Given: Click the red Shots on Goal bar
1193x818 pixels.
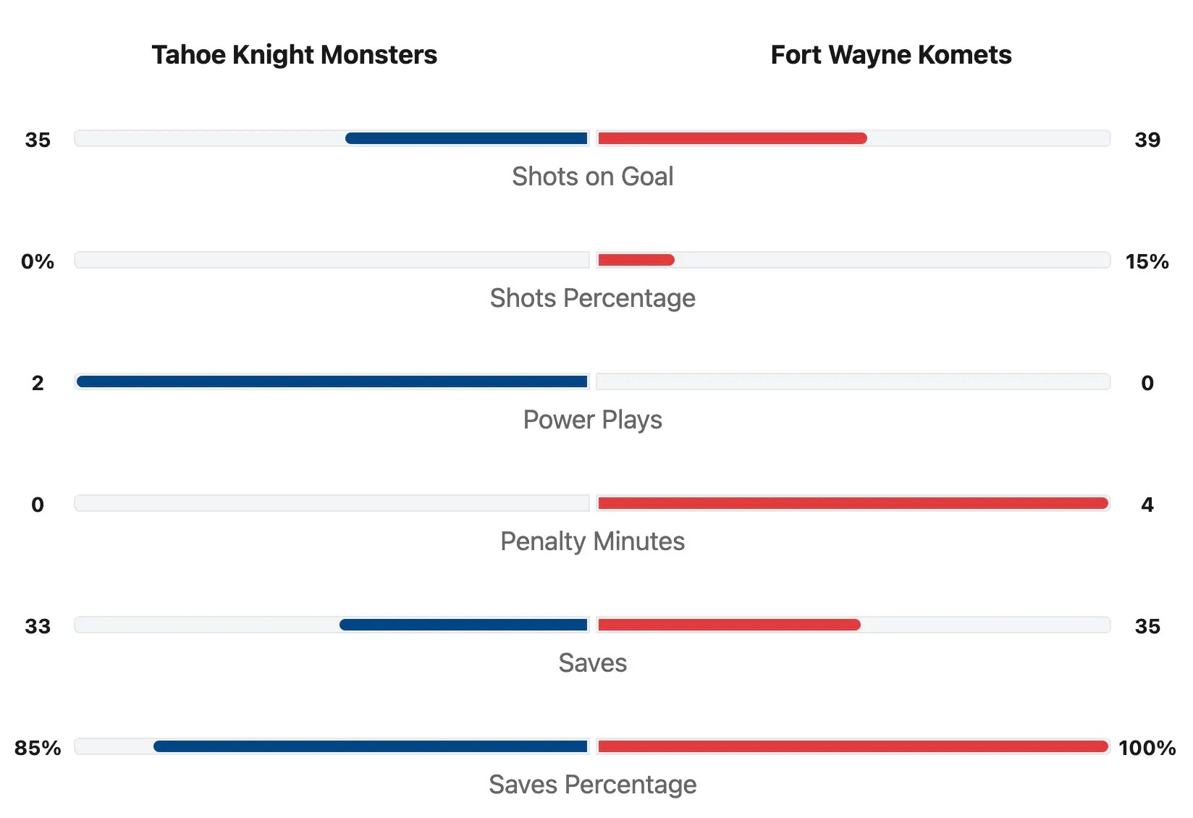Looking at the screenshot, I should (x=732, y=138).
